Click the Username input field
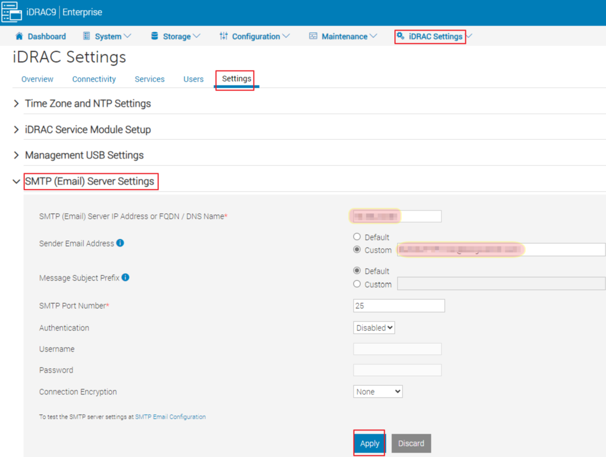606x457 pixels. click(x=398, y=349)
